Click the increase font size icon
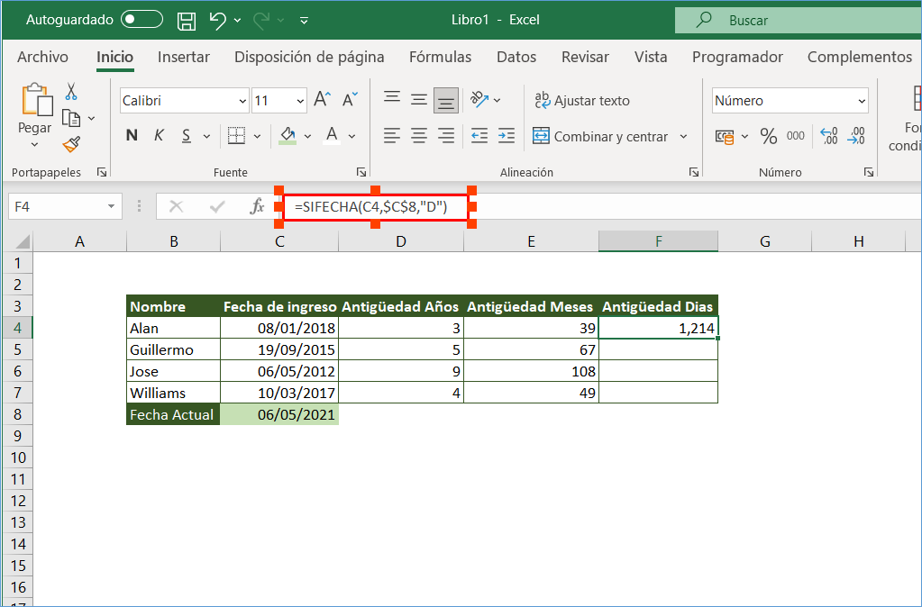Viewport: 922px width, 607px height. click(x=323, y=100)
